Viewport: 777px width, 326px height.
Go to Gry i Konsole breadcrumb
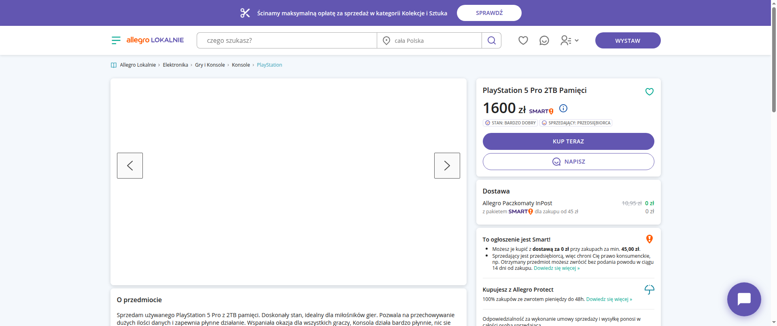(210, 65)
